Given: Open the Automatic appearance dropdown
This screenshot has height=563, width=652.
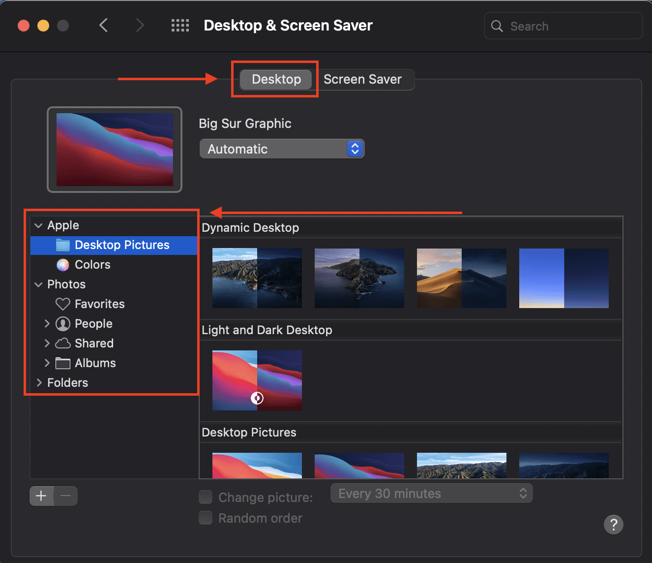Looking at the screenshot, I should (281, 149).
